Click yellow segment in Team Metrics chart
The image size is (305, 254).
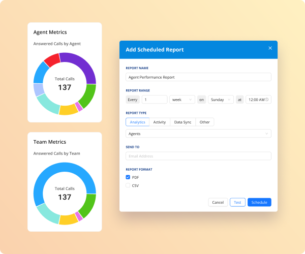coord(68,219)
